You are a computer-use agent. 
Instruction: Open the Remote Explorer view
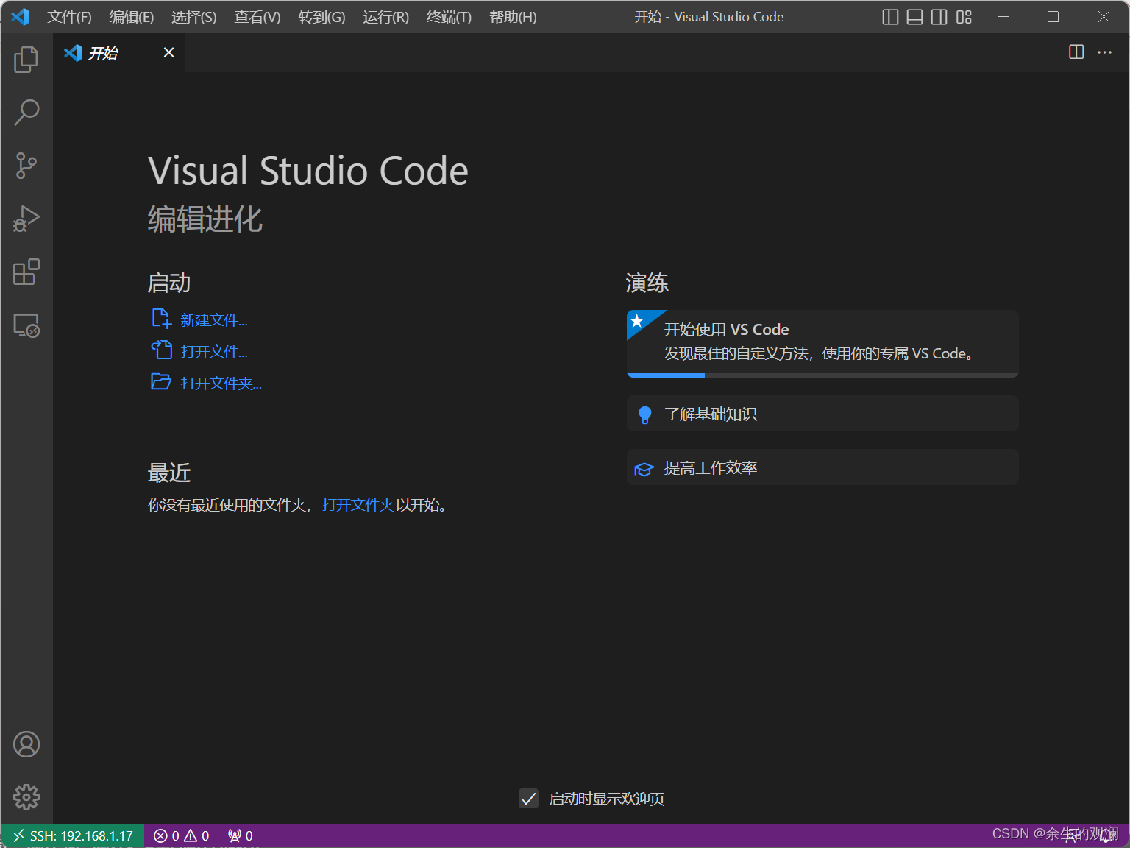coord(26,325)
